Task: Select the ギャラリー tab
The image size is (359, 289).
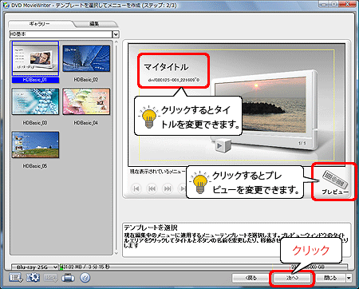Action: pos(39,24)
